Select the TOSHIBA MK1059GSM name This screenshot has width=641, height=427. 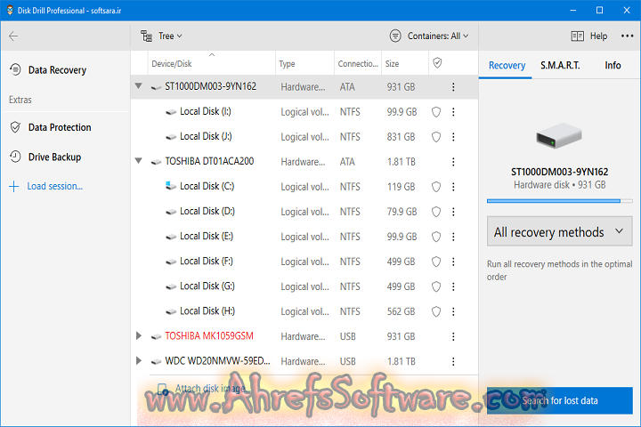click(209, 336)
